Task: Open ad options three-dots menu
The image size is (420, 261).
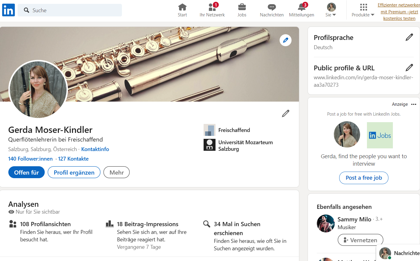Action: (x=413, y=104)
